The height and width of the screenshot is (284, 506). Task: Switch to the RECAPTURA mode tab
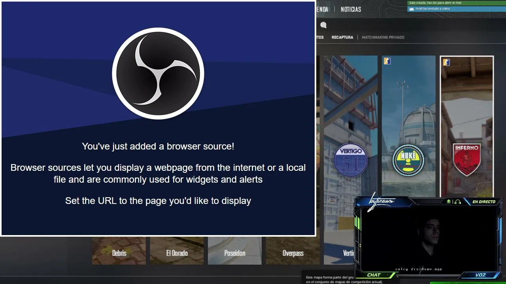point(342,37)
